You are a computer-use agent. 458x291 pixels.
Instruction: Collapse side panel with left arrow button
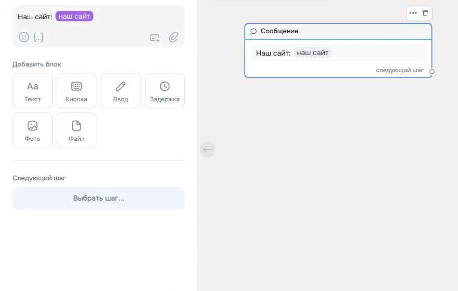[208, 150]
